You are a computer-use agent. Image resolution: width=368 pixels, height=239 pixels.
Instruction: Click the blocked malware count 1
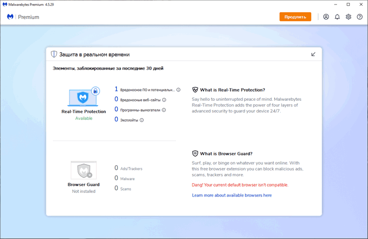pos(116,89)
